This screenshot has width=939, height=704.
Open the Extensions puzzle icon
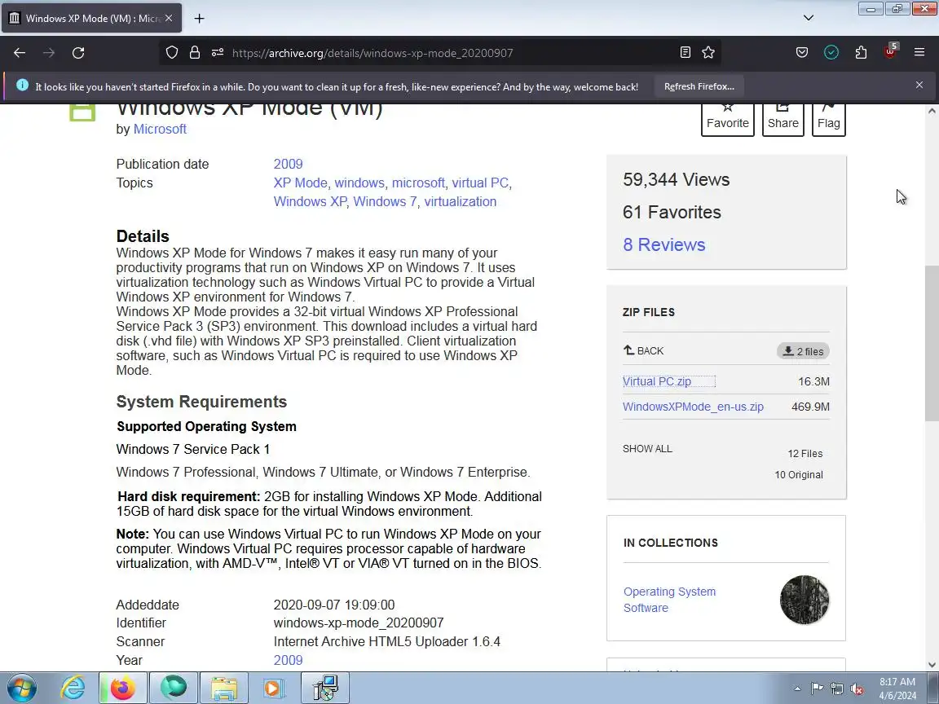point(861,53)
